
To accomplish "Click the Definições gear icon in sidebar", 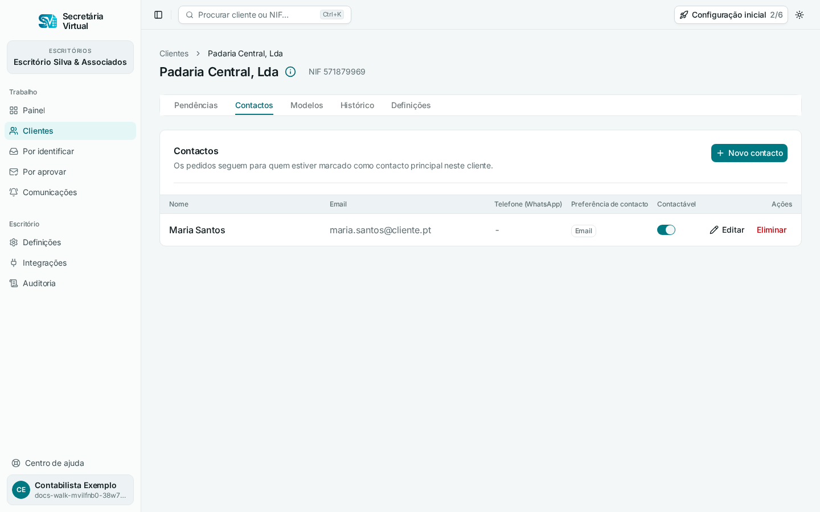I will (x=14, y=242).
